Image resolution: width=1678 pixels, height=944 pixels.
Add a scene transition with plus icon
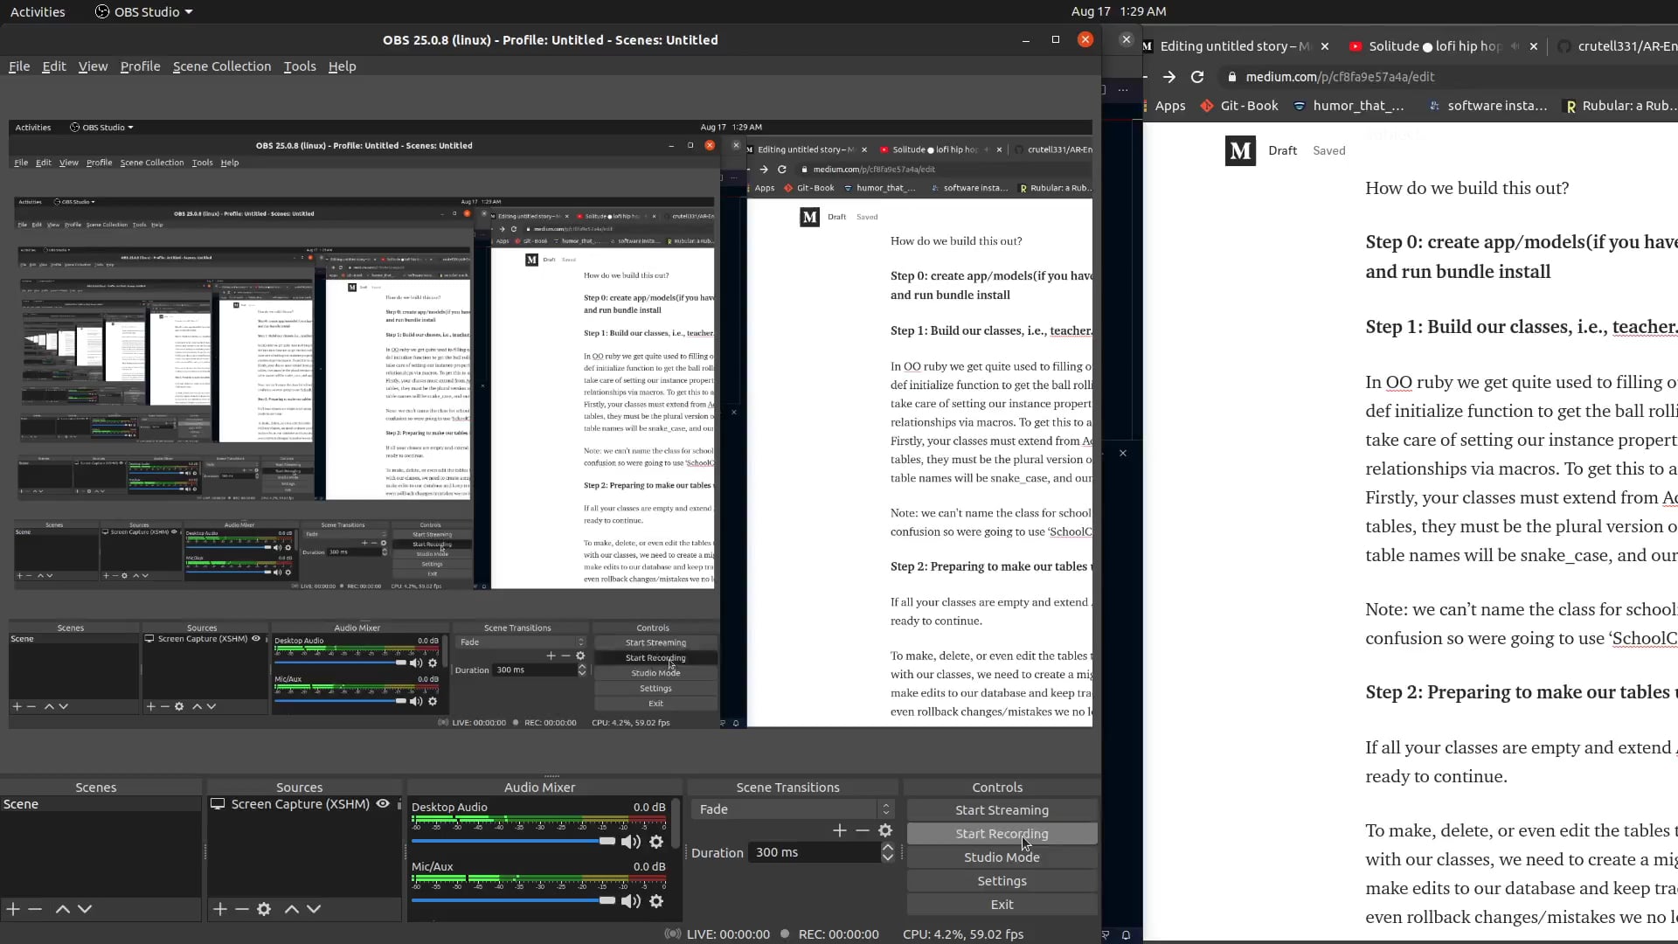(840, 830)
